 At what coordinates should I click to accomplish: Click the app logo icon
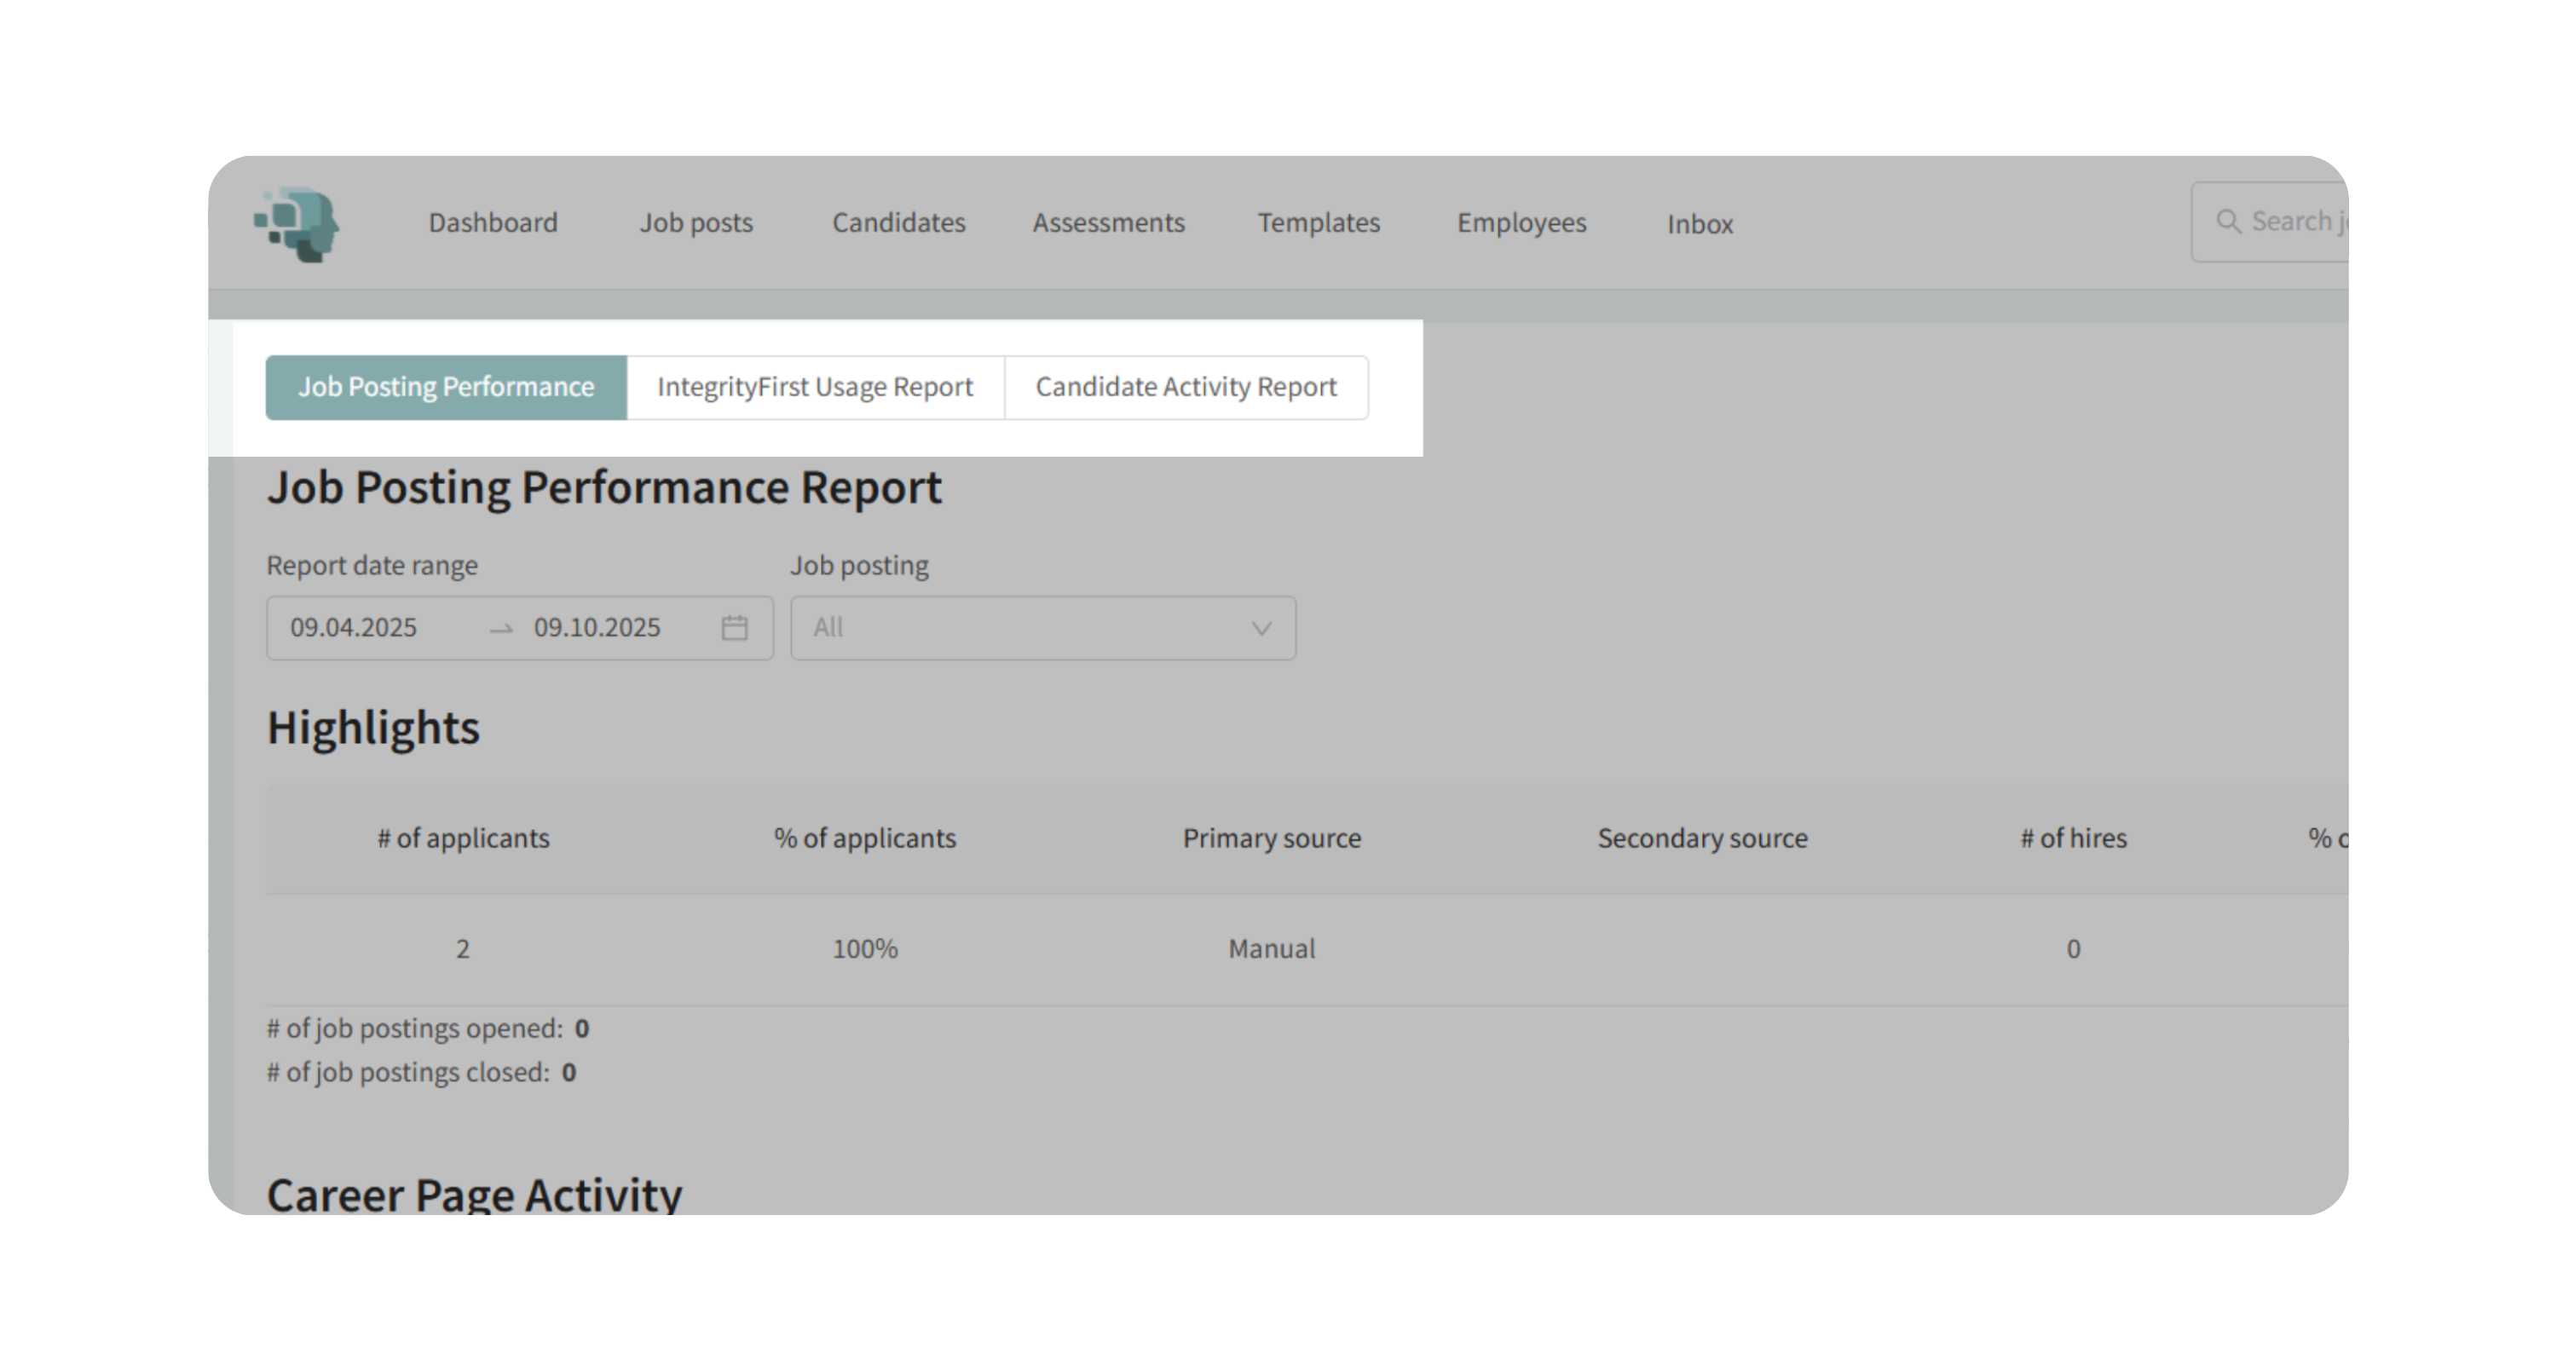[297, 224]
